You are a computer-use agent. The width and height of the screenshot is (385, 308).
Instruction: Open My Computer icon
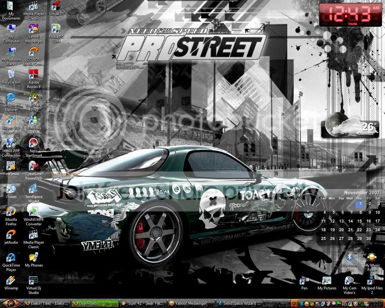point(11,33)
